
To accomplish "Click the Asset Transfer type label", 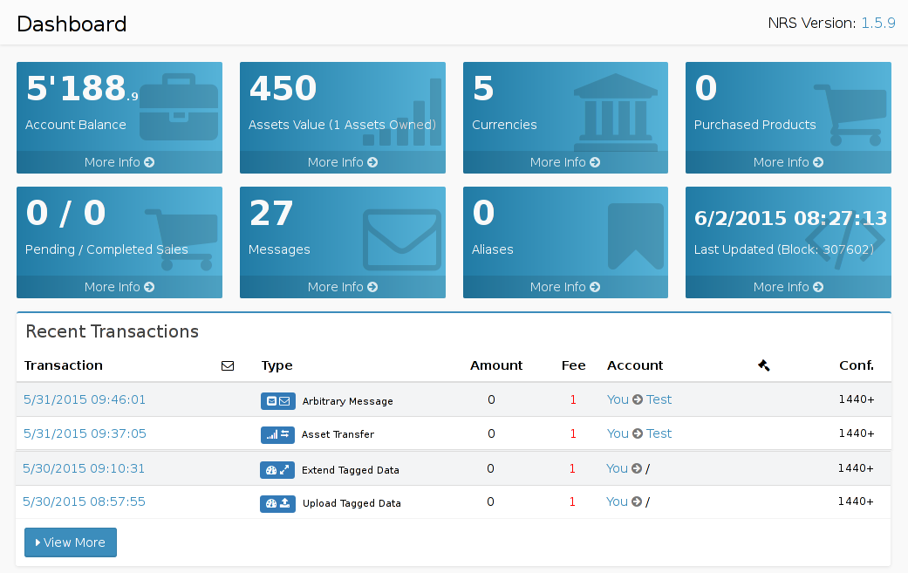I will click(x=338, y=434).
